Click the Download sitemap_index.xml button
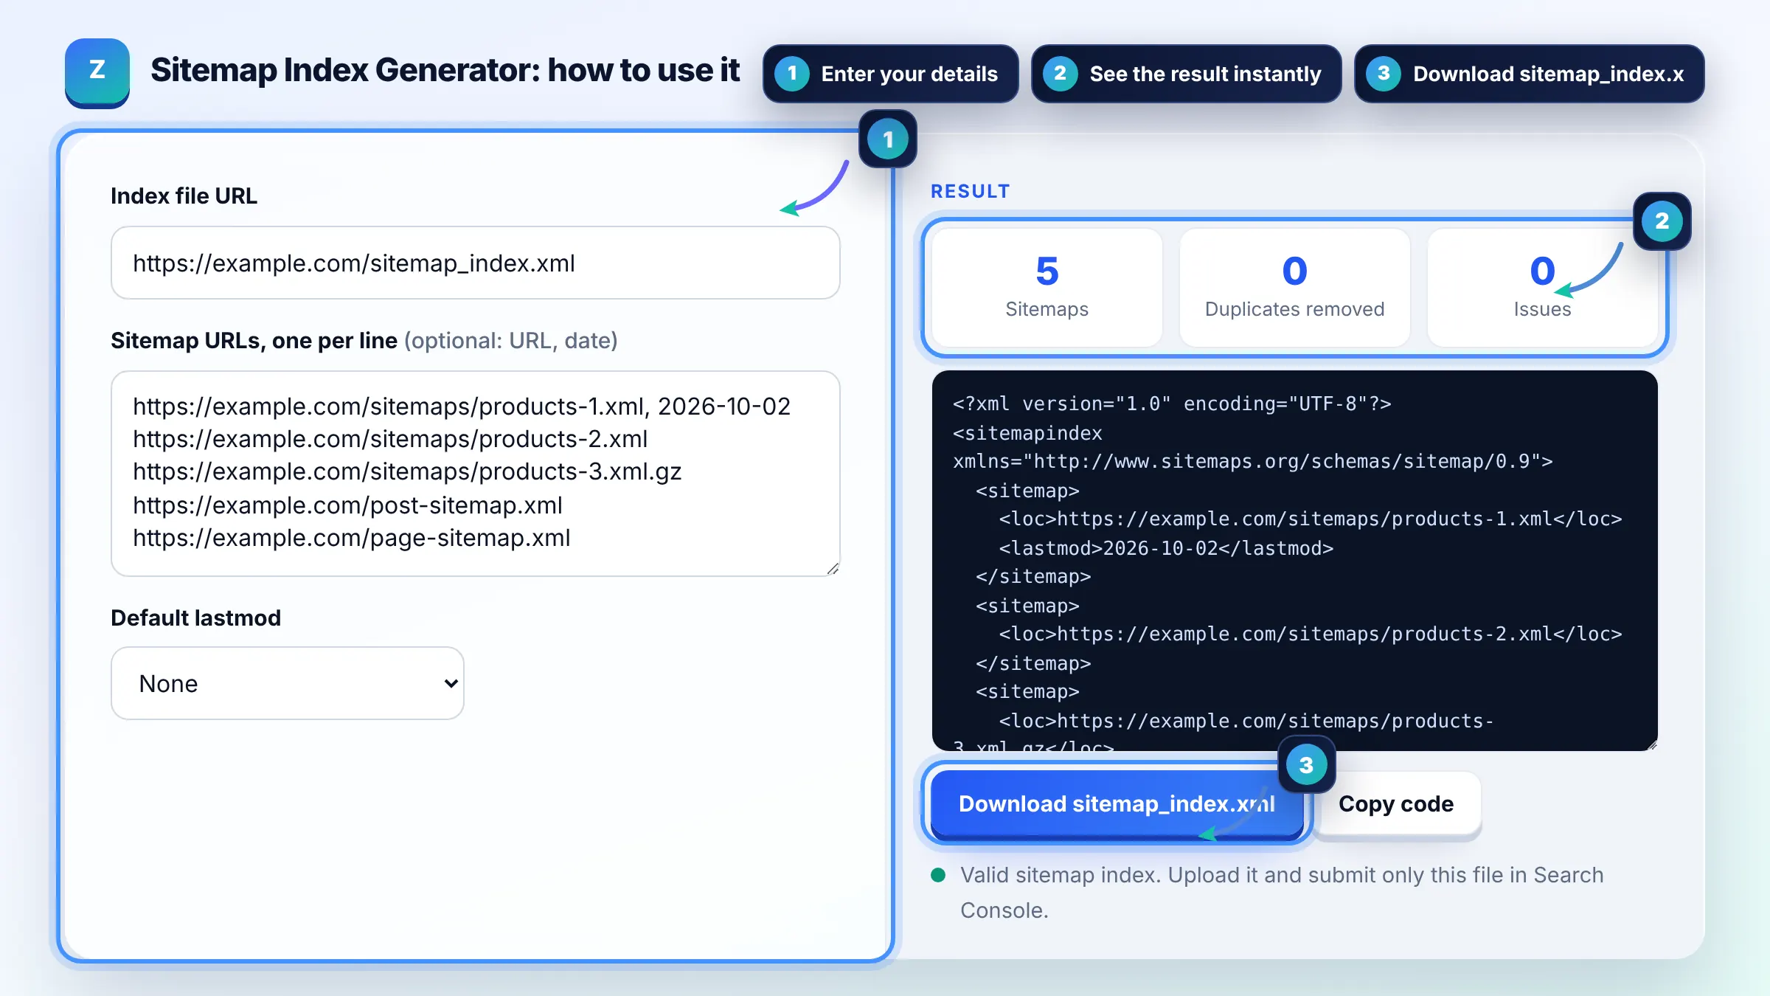 click(1117, 803)
